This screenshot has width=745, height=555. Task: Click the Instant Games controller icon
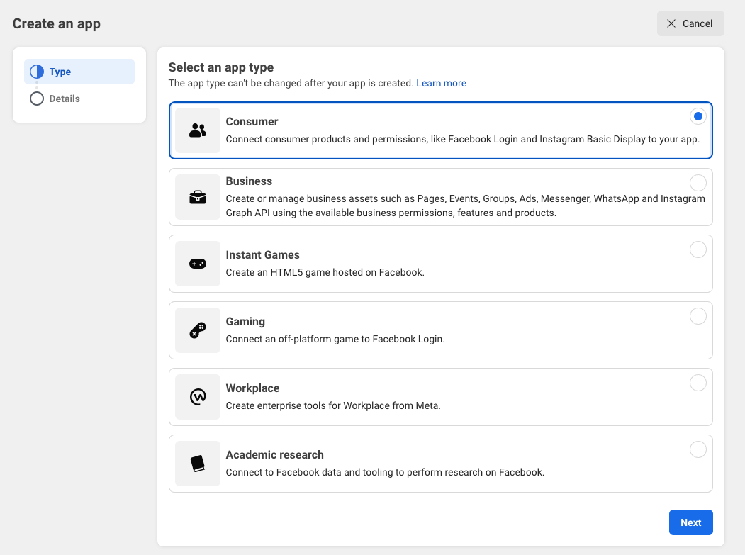click(198, 264)
